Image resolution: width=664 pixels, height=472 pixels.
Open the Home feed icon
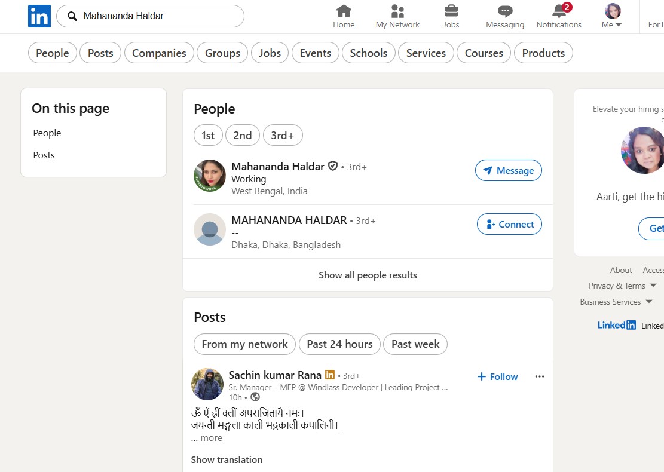coord(344,11)
